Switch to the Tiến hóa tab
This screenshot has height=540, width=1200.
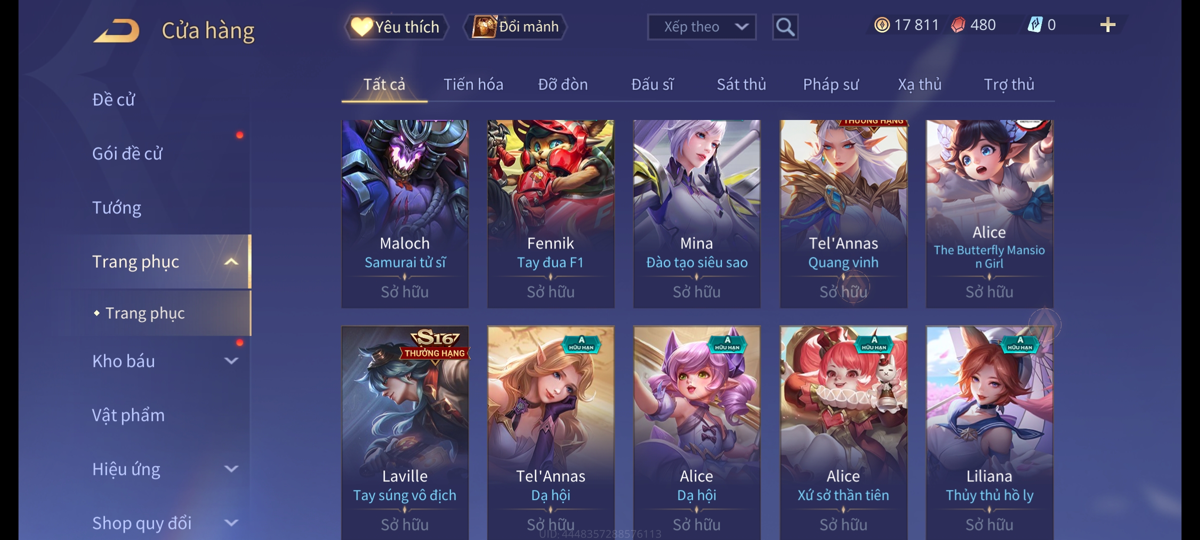[473, 84]
